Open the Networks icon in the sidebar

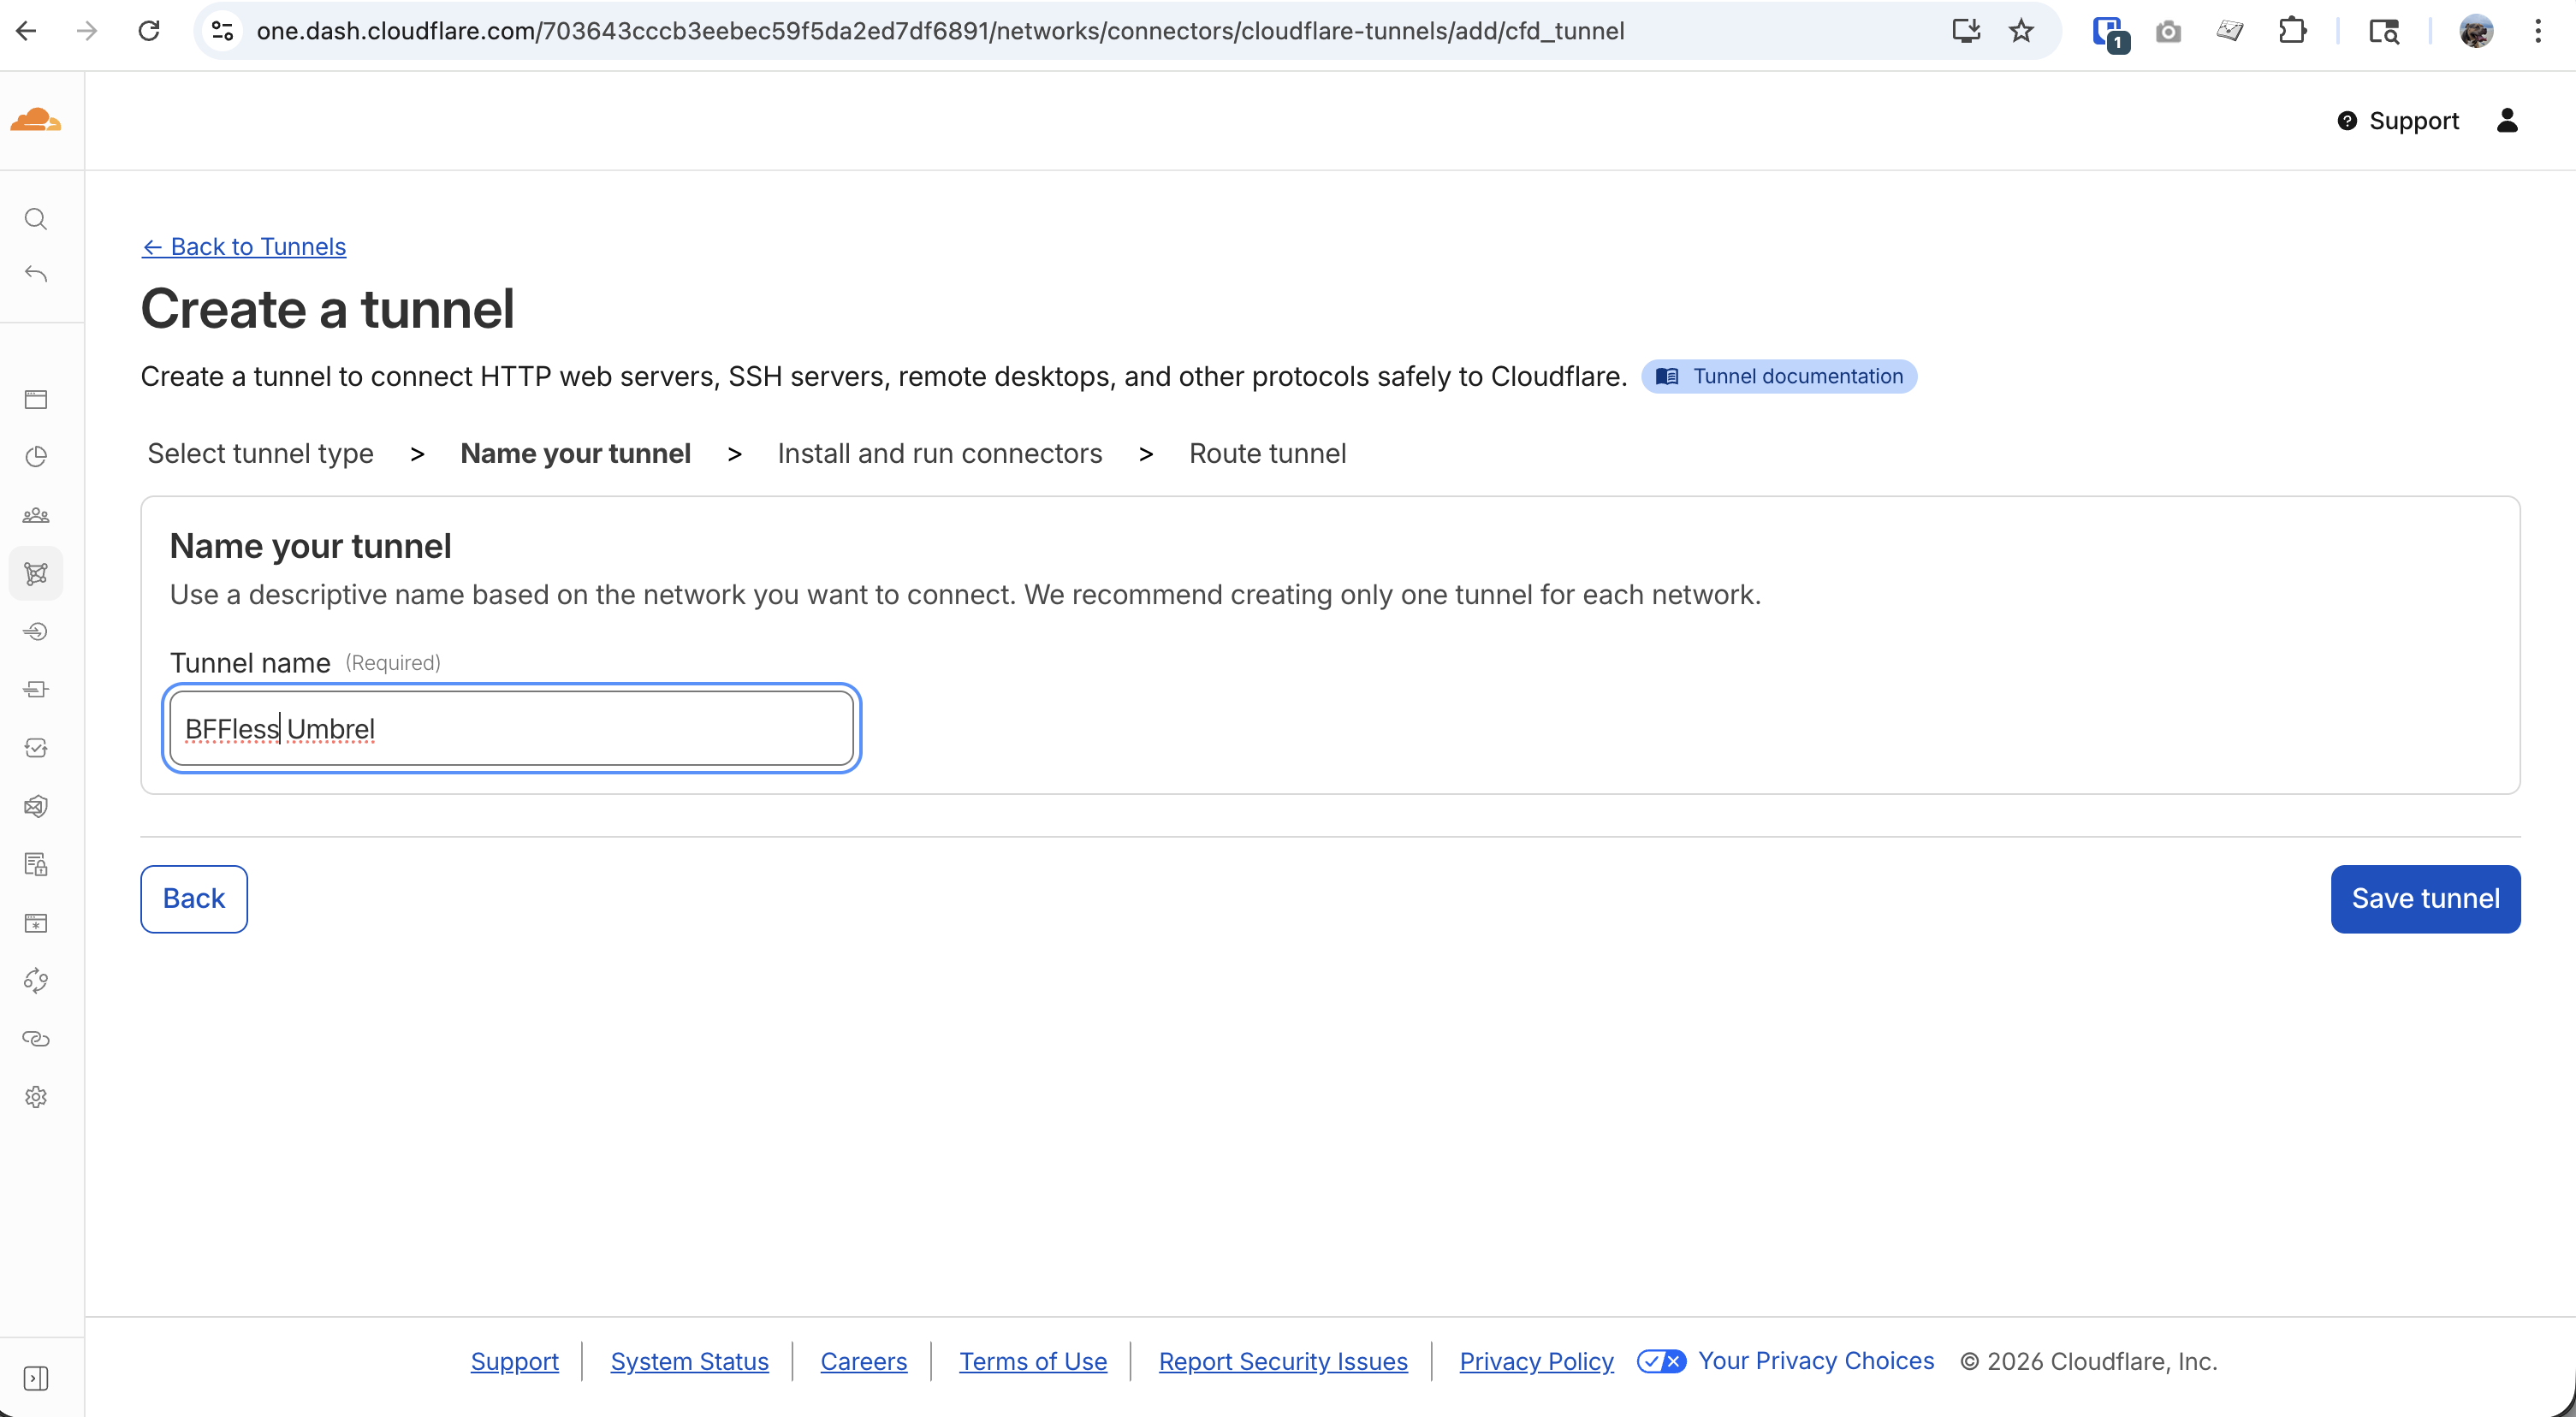(x=36, y=573)
